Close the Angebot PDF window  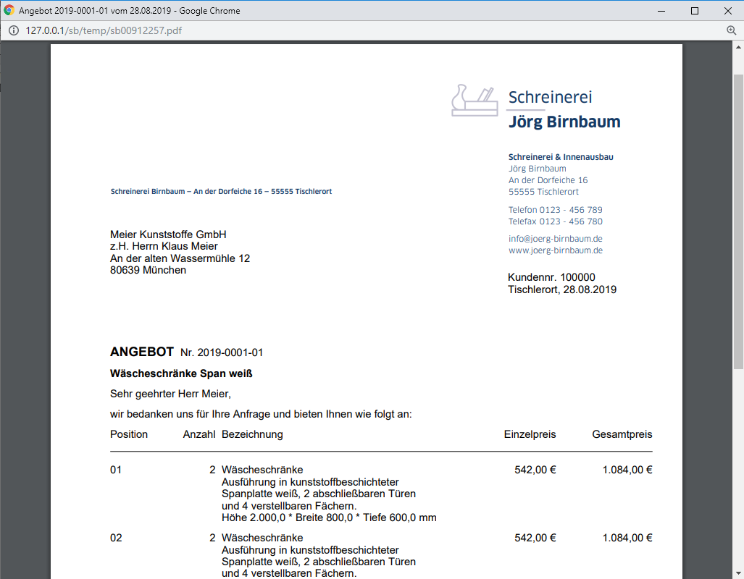[x=727, y=11]
